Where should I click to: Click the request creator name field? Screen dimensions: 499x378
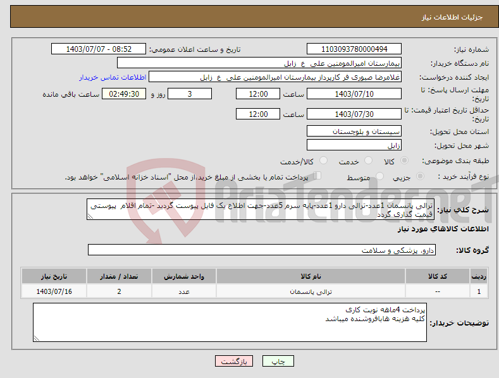275,77
